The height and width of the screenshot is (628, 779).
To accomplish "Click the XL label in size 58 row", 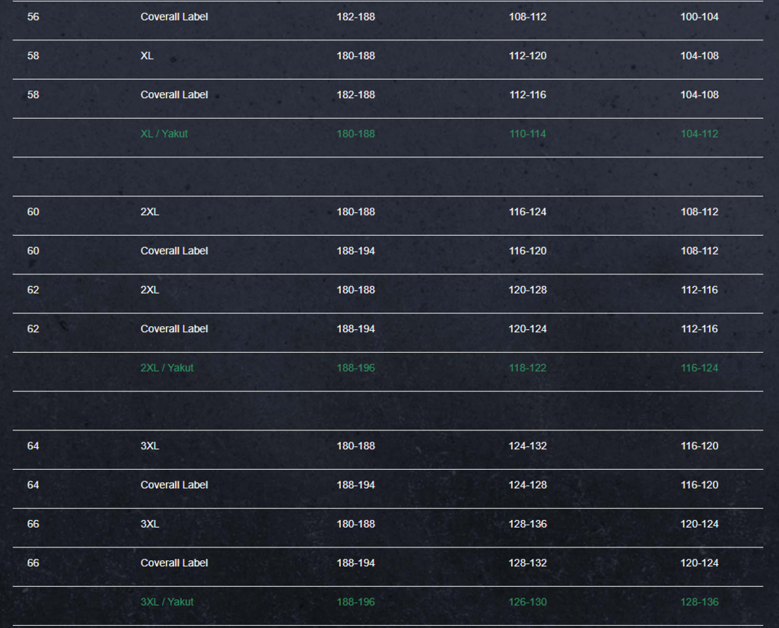I will click(x=147, y=56).
